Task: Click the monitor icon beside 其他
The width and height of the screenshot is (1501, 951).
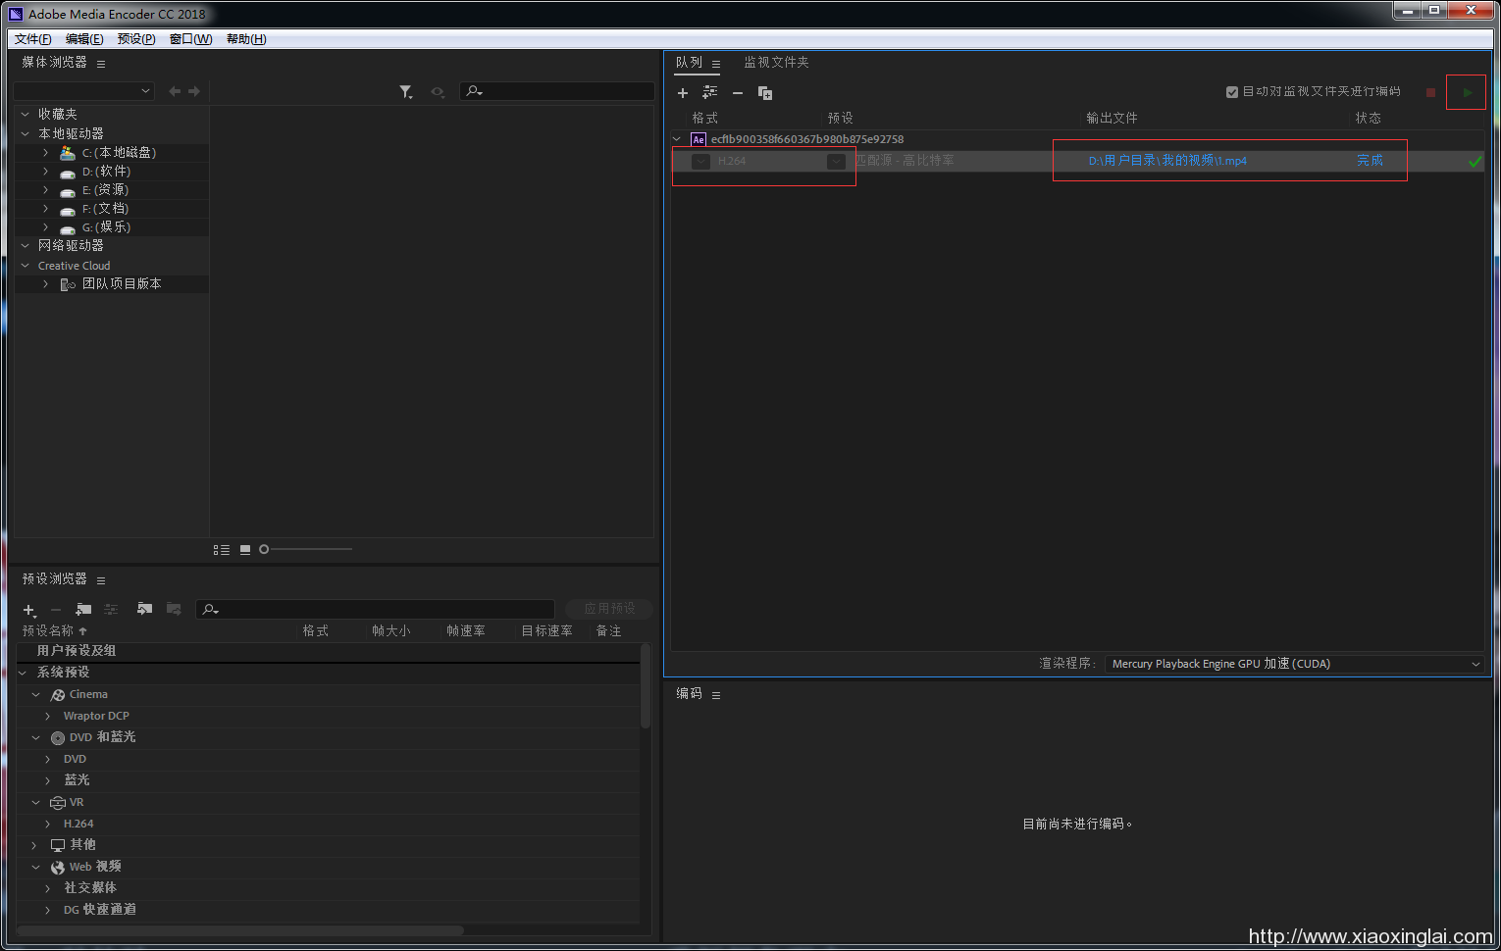Action: (x=58, y=845)
